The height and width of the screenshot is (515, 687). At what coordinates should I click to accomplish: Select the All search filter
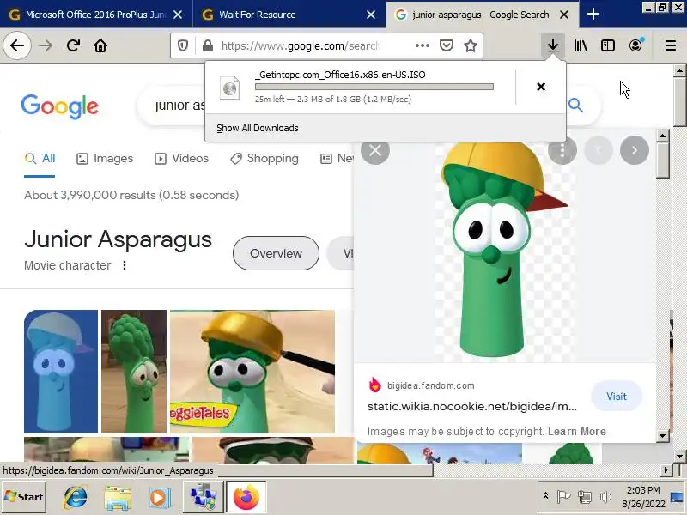[40, 159]
